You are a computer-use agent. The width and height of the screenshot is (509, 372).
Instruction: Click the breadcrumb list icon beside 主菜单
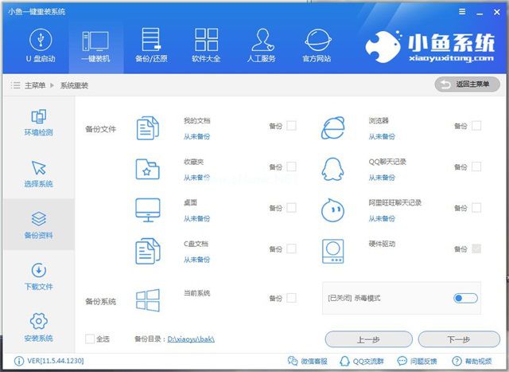point(15,85)
